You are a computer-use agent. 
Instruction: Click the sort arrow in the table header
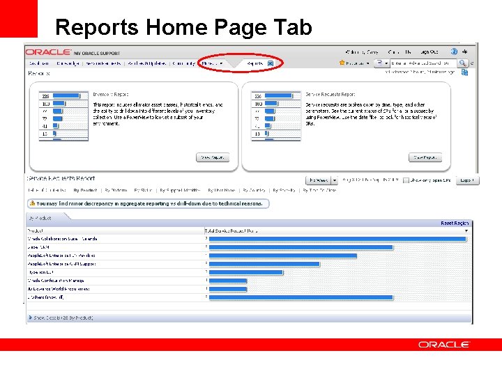tap(466, 230)
